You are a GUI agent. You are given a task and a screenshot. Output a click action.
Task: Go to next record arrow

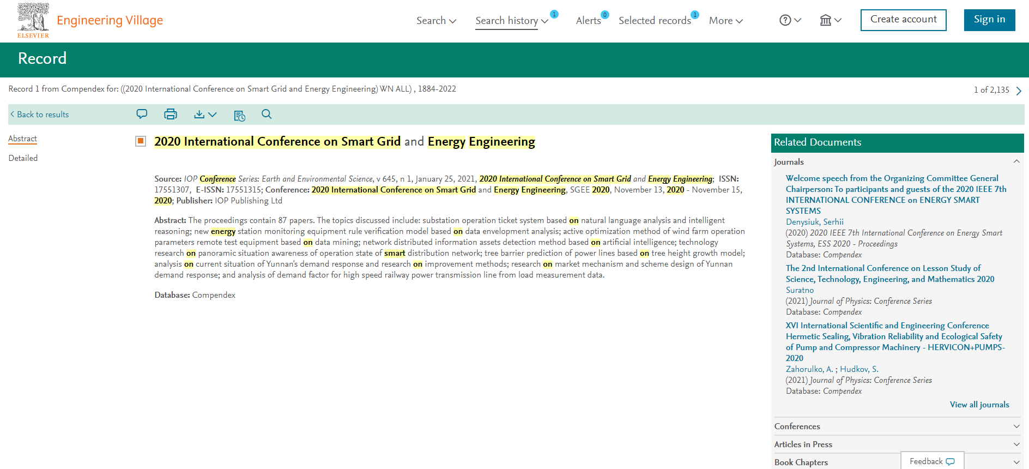1019,91
